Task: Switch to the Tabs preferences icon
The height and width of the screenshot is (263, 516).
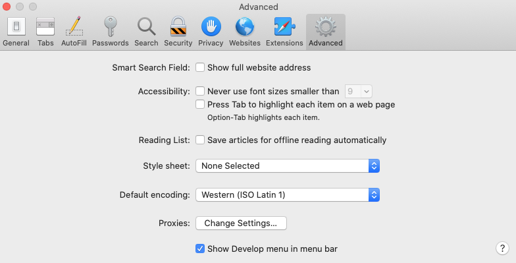Action: (45, 32)
